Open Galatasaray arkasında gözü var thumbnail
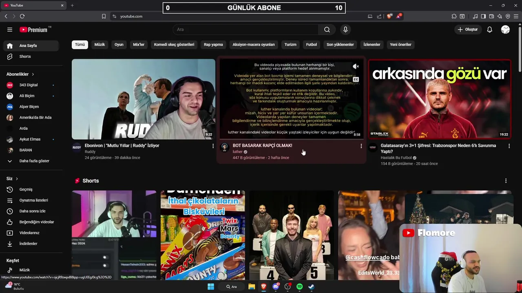The height and width of the screenshot is (293, 522). (x=440, y=99)
